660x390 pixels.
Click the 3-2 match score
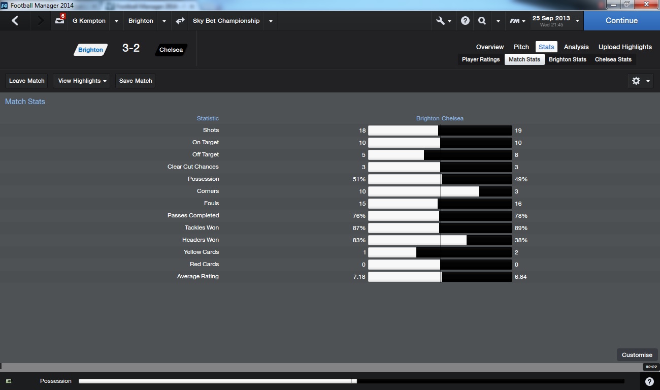131,48
